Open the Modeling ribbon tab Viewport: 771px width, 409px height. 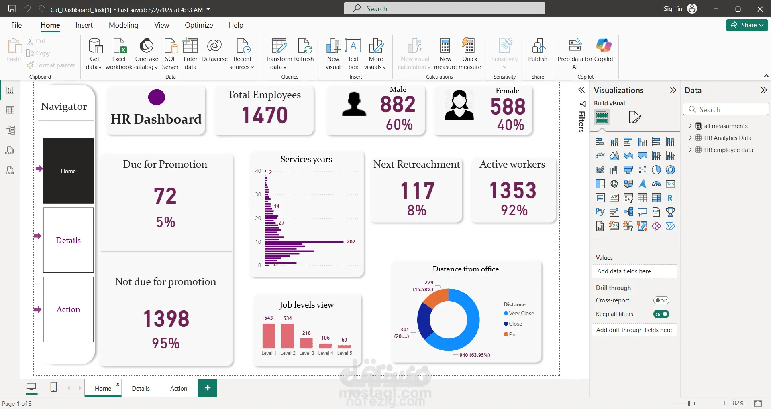coord(123,25)
